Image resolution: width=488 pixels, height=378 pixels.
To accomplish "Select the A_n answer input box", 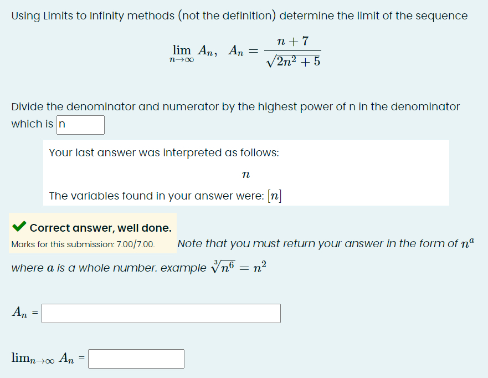I will [x=161, y=313].
